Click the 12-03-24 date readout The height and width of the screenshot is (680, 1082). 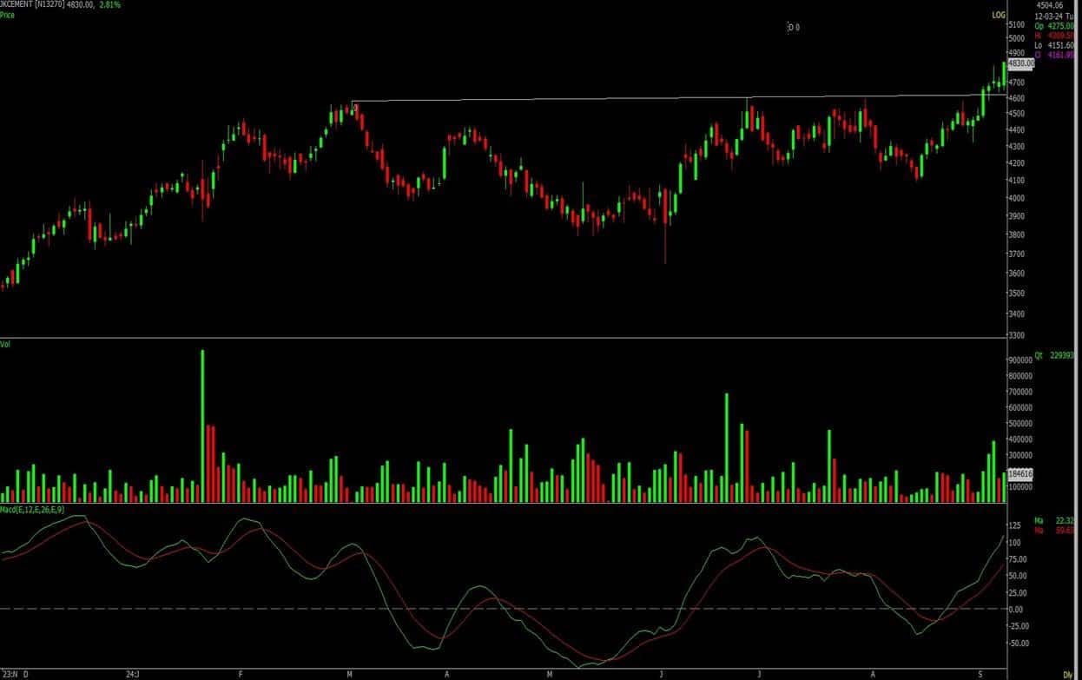pos(1049,15)
